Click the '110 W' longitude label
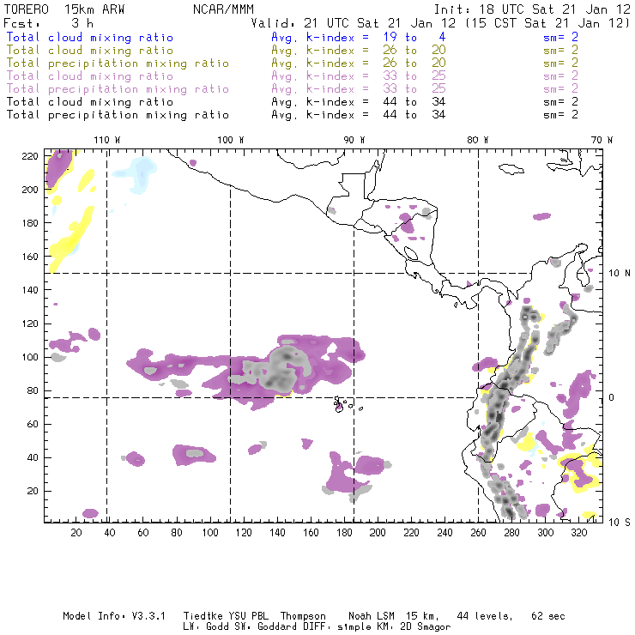 [x=107, y=140]
